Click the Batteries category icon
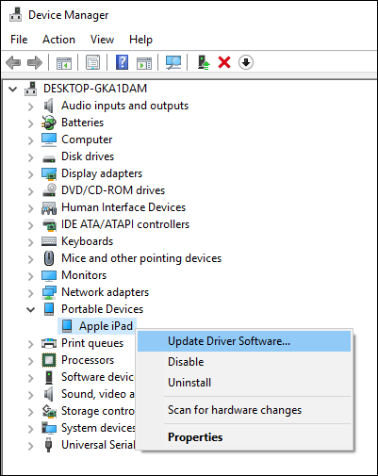This screenshot has width=378, height=476. (x=49, y=123)
